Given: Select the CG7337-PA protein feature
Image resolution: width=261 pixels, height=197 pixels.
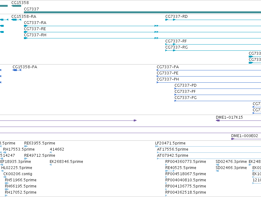Looking at the screenshot, I should [x=209, y=70].
